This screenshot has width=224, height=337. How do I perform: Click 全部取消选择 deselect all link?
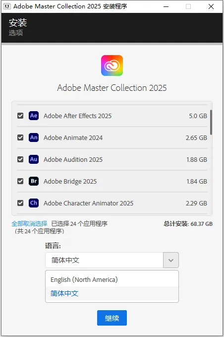(x=29, y=224)
